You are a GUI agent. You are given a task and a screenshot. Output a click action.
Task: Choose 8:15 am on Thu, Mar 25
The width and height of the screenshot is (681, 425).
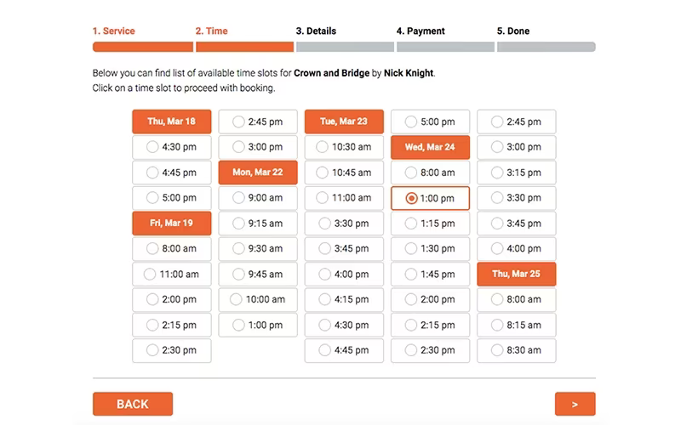tap(517, 325)
